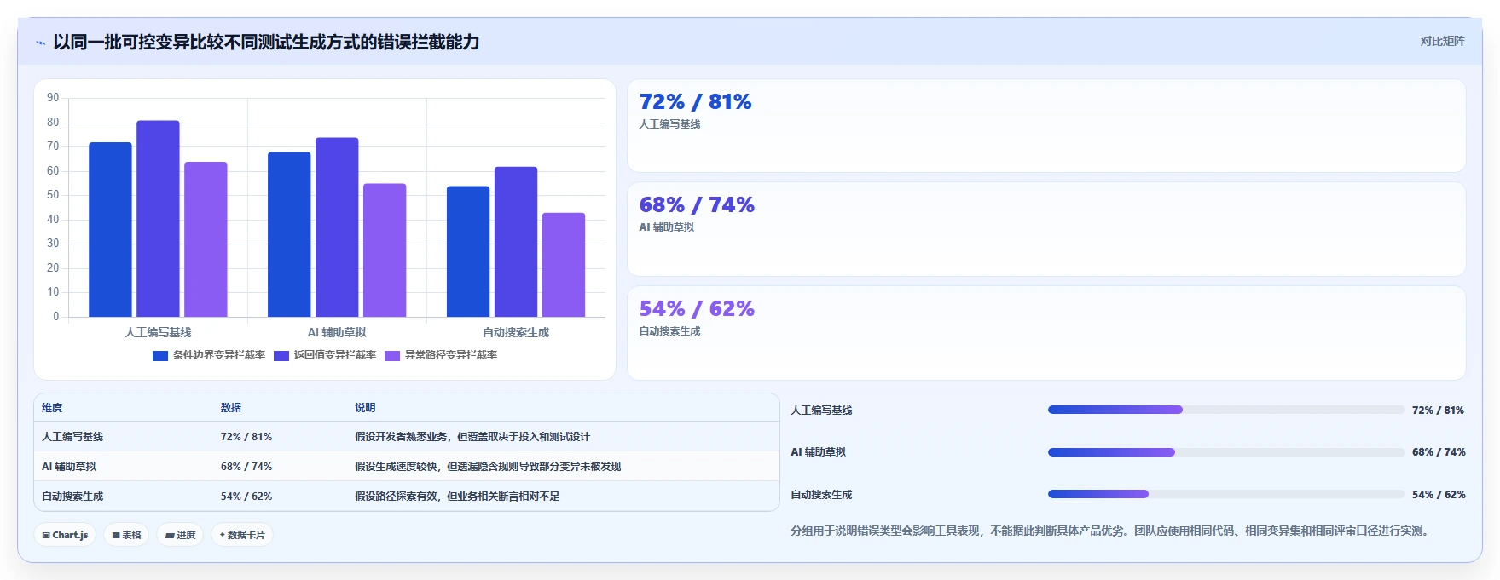Click the 50 tick on the chart y-axis
Screen dimensions: 1500x580
click(x=53, y=195)
